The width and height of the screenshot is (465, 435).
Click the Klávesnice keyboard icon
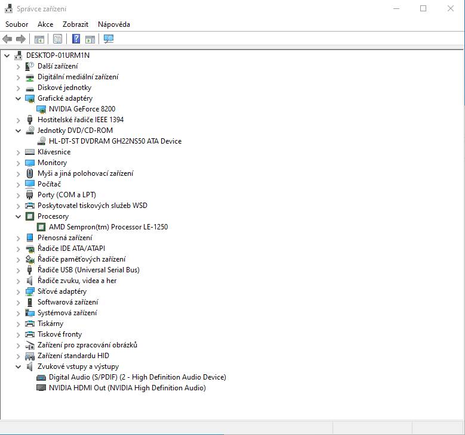(30, 152)
